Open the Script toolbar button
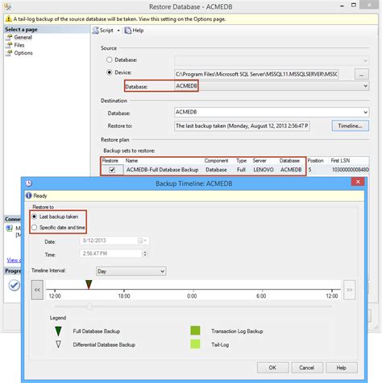Viewport: 382px width, 383px height. click(102, 31)
